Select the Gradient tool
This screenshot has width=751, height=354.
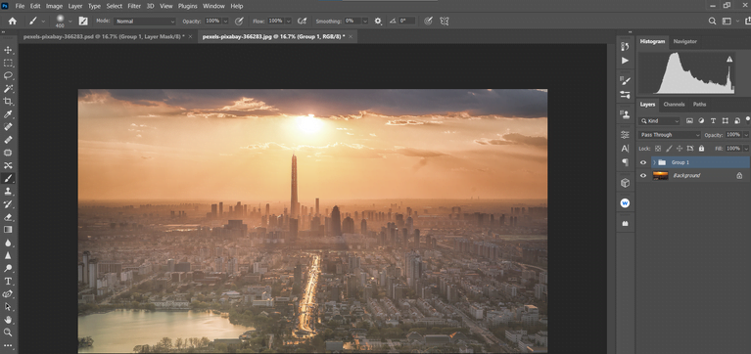click(8, 230)
